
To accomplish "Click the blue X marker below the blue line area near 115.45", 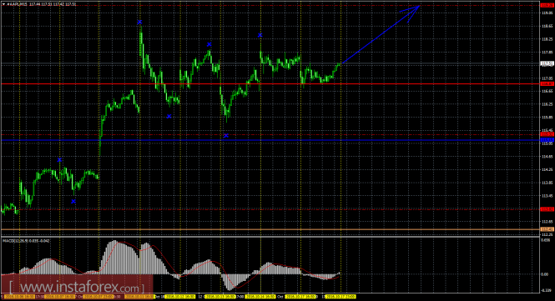I will point(226,135).
